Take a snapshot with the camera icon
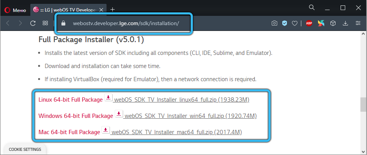 coord(274,24)
